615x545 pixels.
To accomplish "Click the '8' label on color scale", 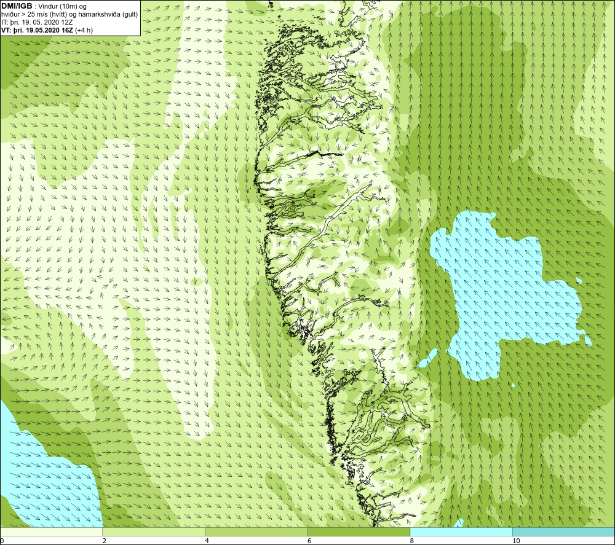I will [x=412, y=541].
